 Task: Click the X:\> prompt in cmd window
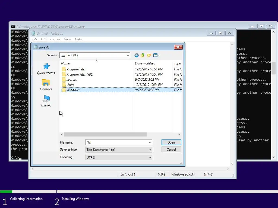tap(15, 157)
